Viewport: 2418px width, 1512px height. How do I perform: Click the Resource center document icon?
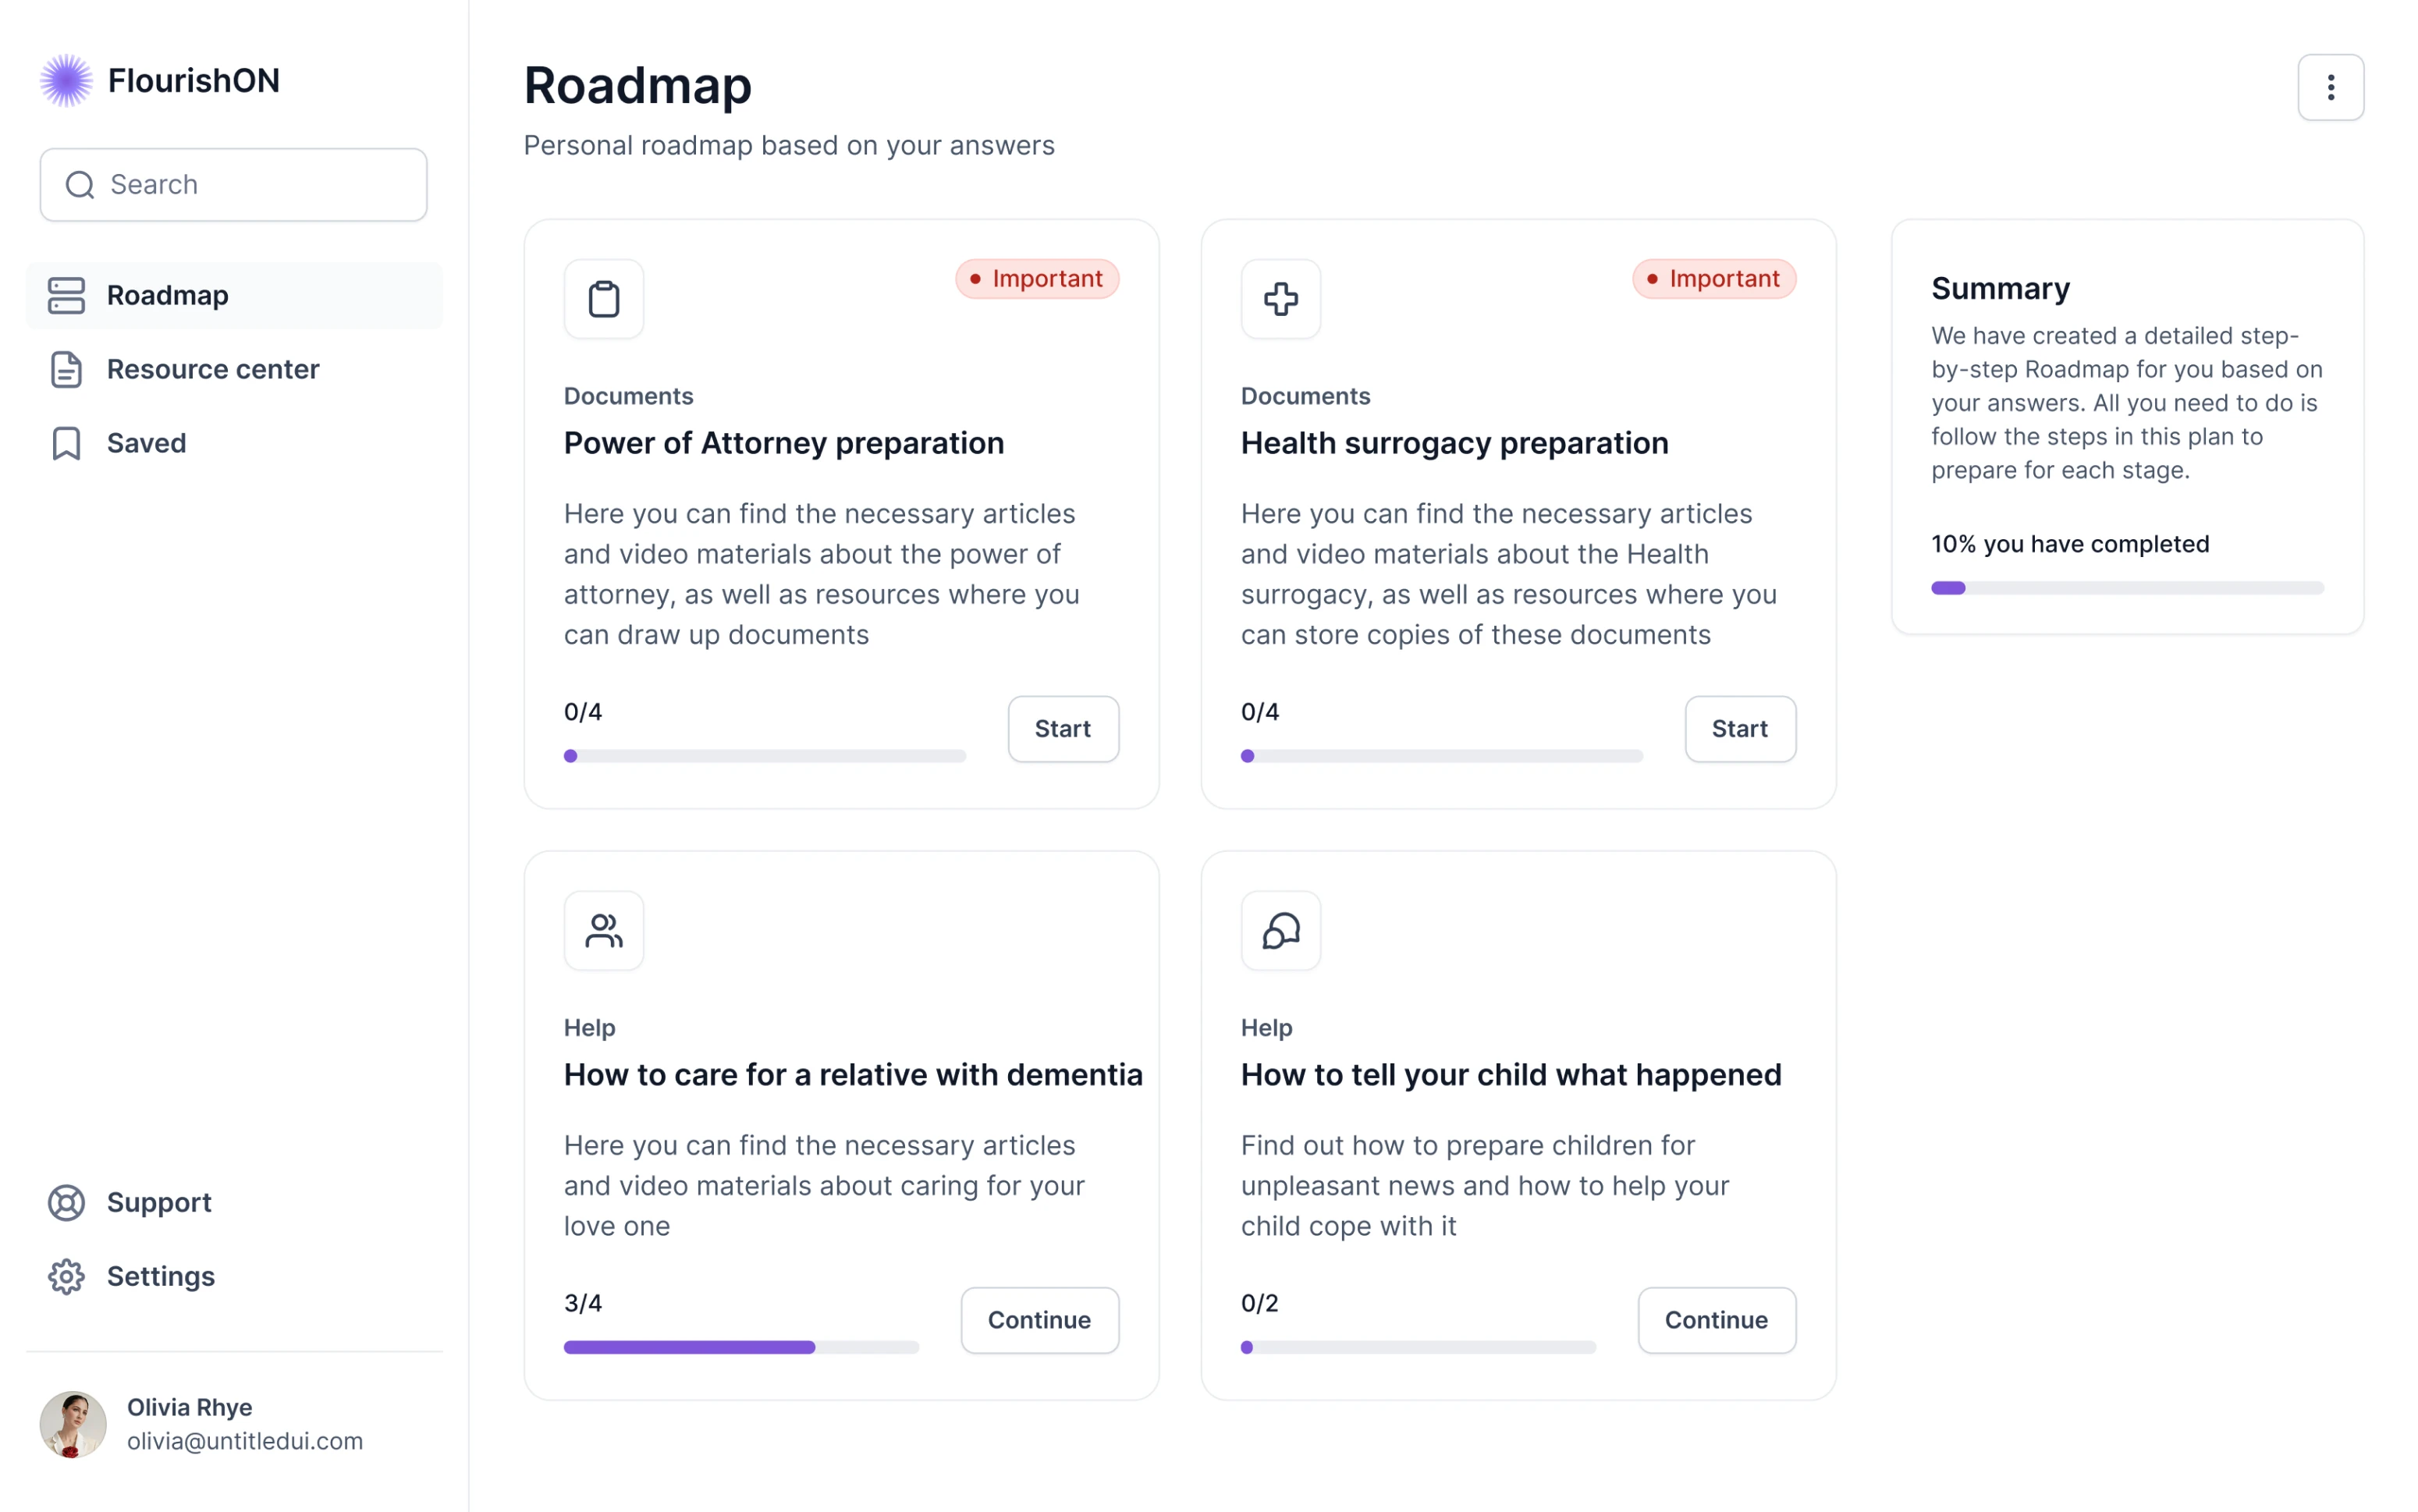(65, 369)
